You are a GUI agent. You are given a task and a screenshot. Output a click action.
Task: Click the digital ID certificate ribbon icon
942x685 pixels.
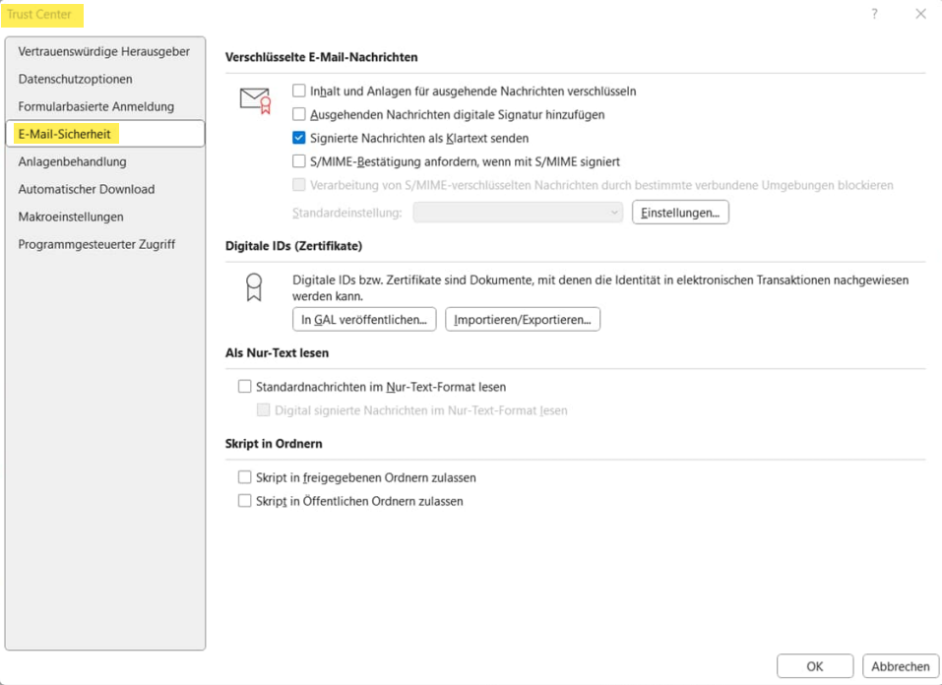pos(254,287)
